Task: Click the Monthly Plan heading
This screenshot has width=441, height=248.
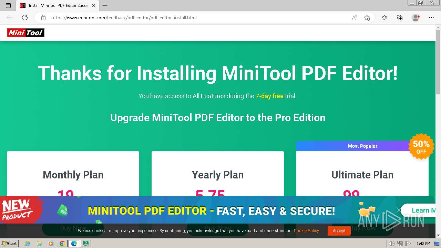Action: [x=73, y=175]
